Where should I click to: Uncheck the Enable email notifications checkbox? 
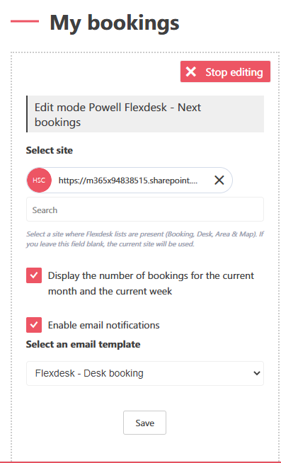pyautogui.click(x=34, y=325)
